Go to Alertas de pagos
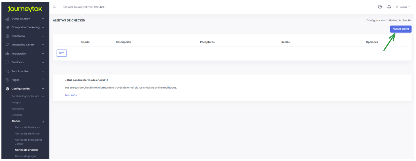The width and height of the screenshot is (416, 161). 25,156
